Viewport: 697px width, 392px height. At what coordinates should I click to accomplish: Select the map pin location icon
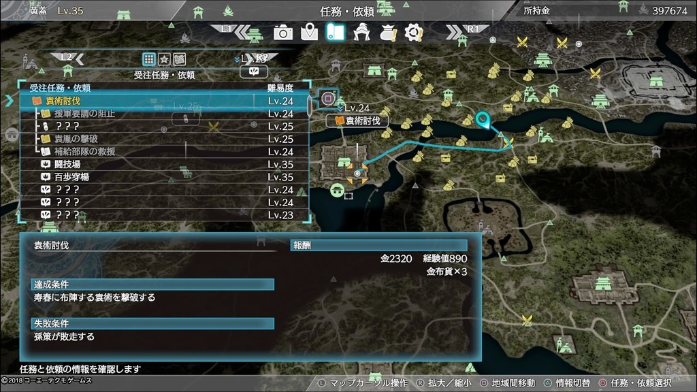[x=310, y=32]
